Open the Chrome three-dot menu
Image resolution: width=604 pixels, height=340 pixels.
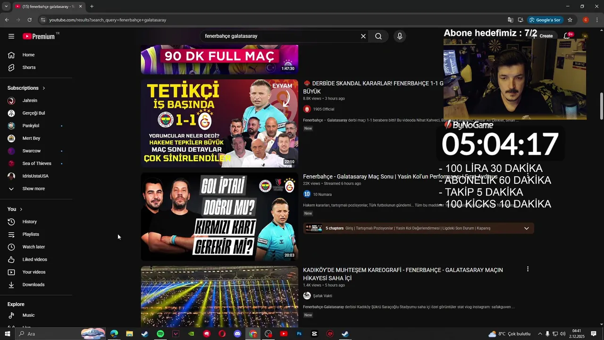tap(597, 20)
